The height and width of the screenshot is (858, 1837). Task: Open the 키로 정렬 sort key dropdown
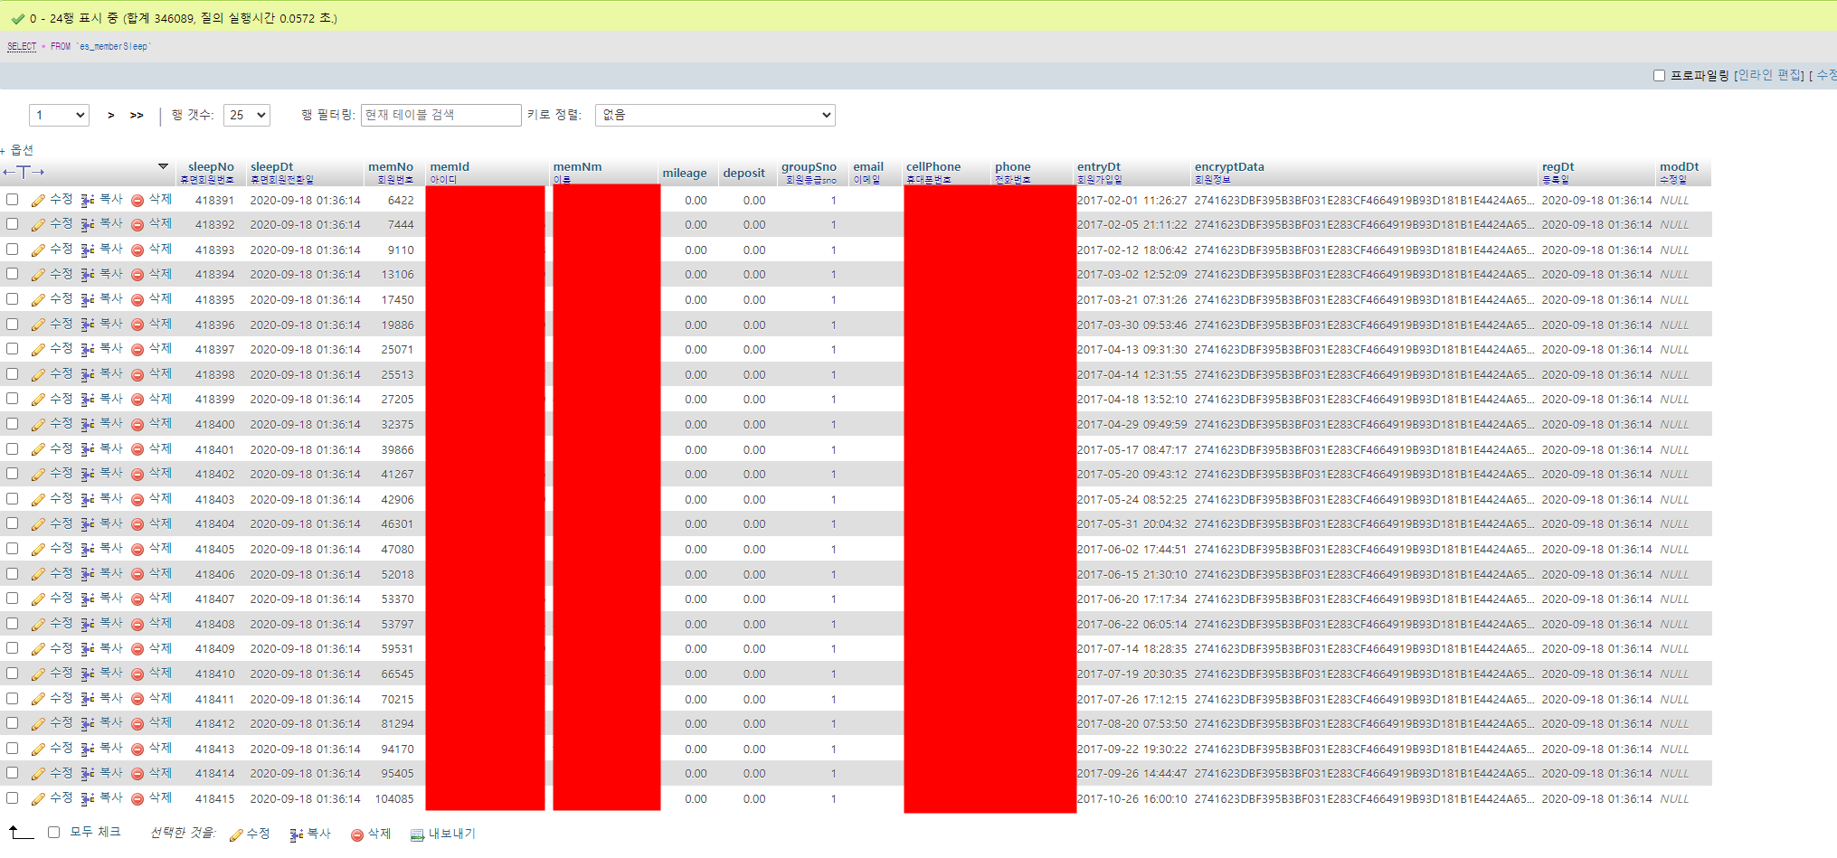coord(715,115)
